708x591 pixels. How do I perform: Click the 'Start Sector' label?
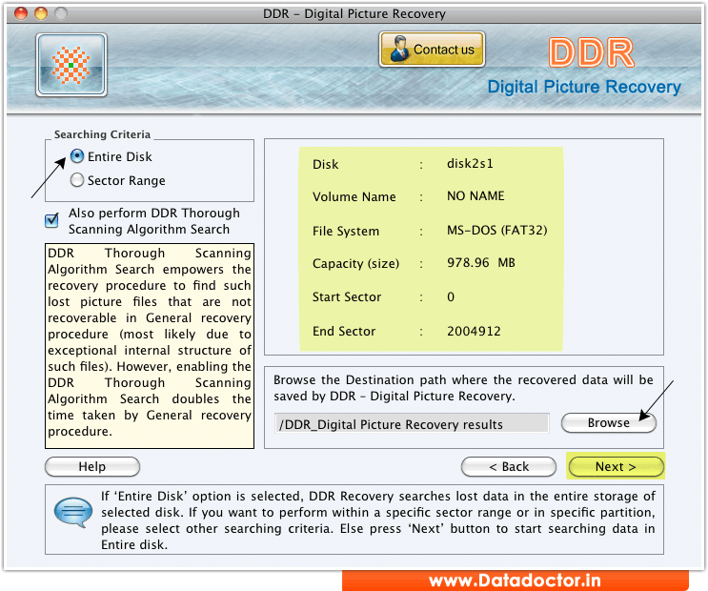(x=347, y=296)
